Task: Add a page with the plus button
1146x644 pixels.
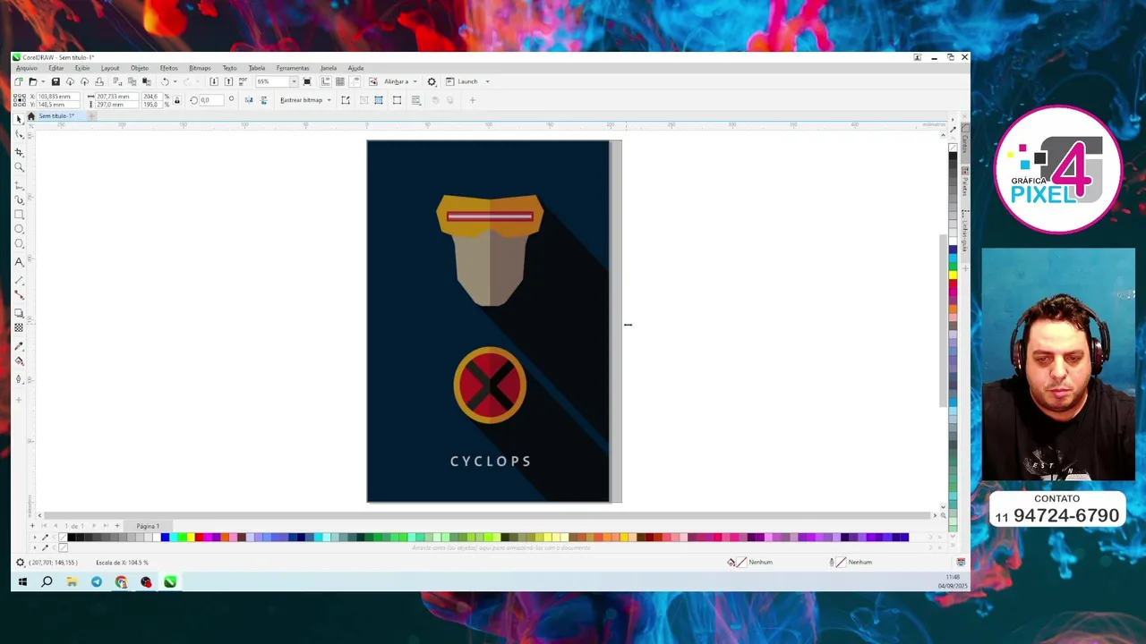Action: point(117,526)
